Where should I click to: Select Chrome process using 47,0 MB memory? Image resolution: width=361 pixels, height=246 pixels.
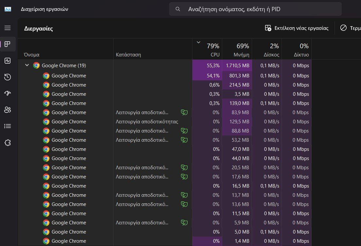click(165, 149)
